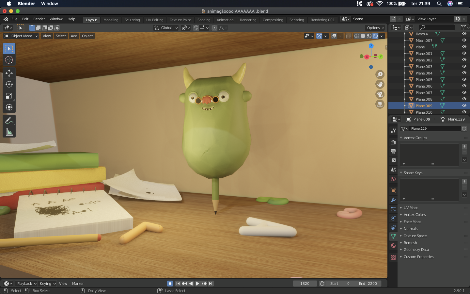Open macOS Spotlight search icon

pos(439,4)
